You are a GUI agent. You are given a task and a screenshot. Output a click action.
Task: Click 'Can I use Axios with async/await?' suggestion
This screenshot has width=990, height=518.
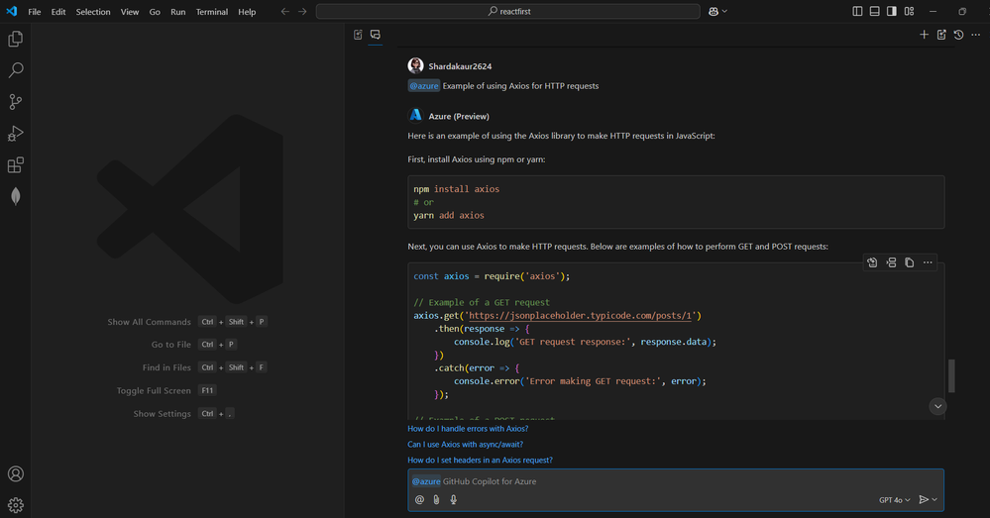pyautogui.click(x=466, y=444)
